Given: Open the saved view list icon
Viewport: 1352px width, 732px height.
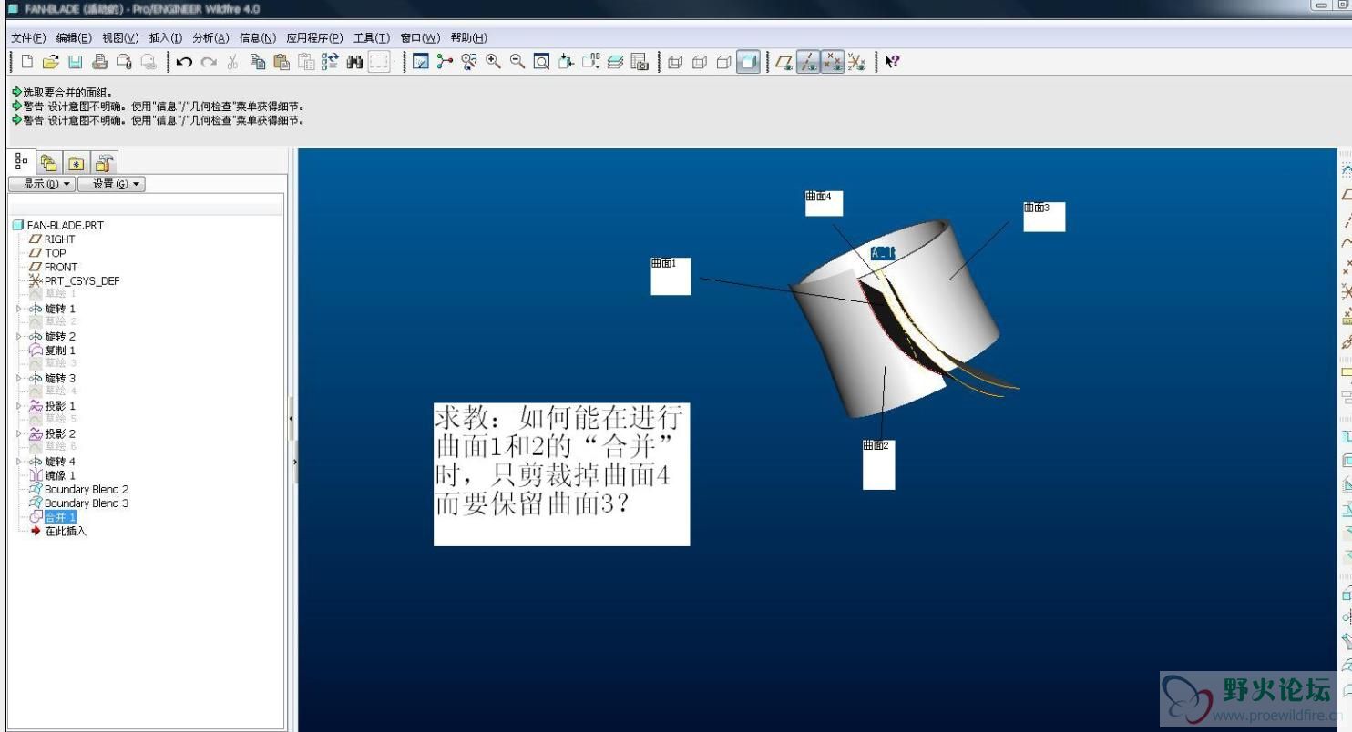Looking at the screenshot, I should [x=590, y=62].
